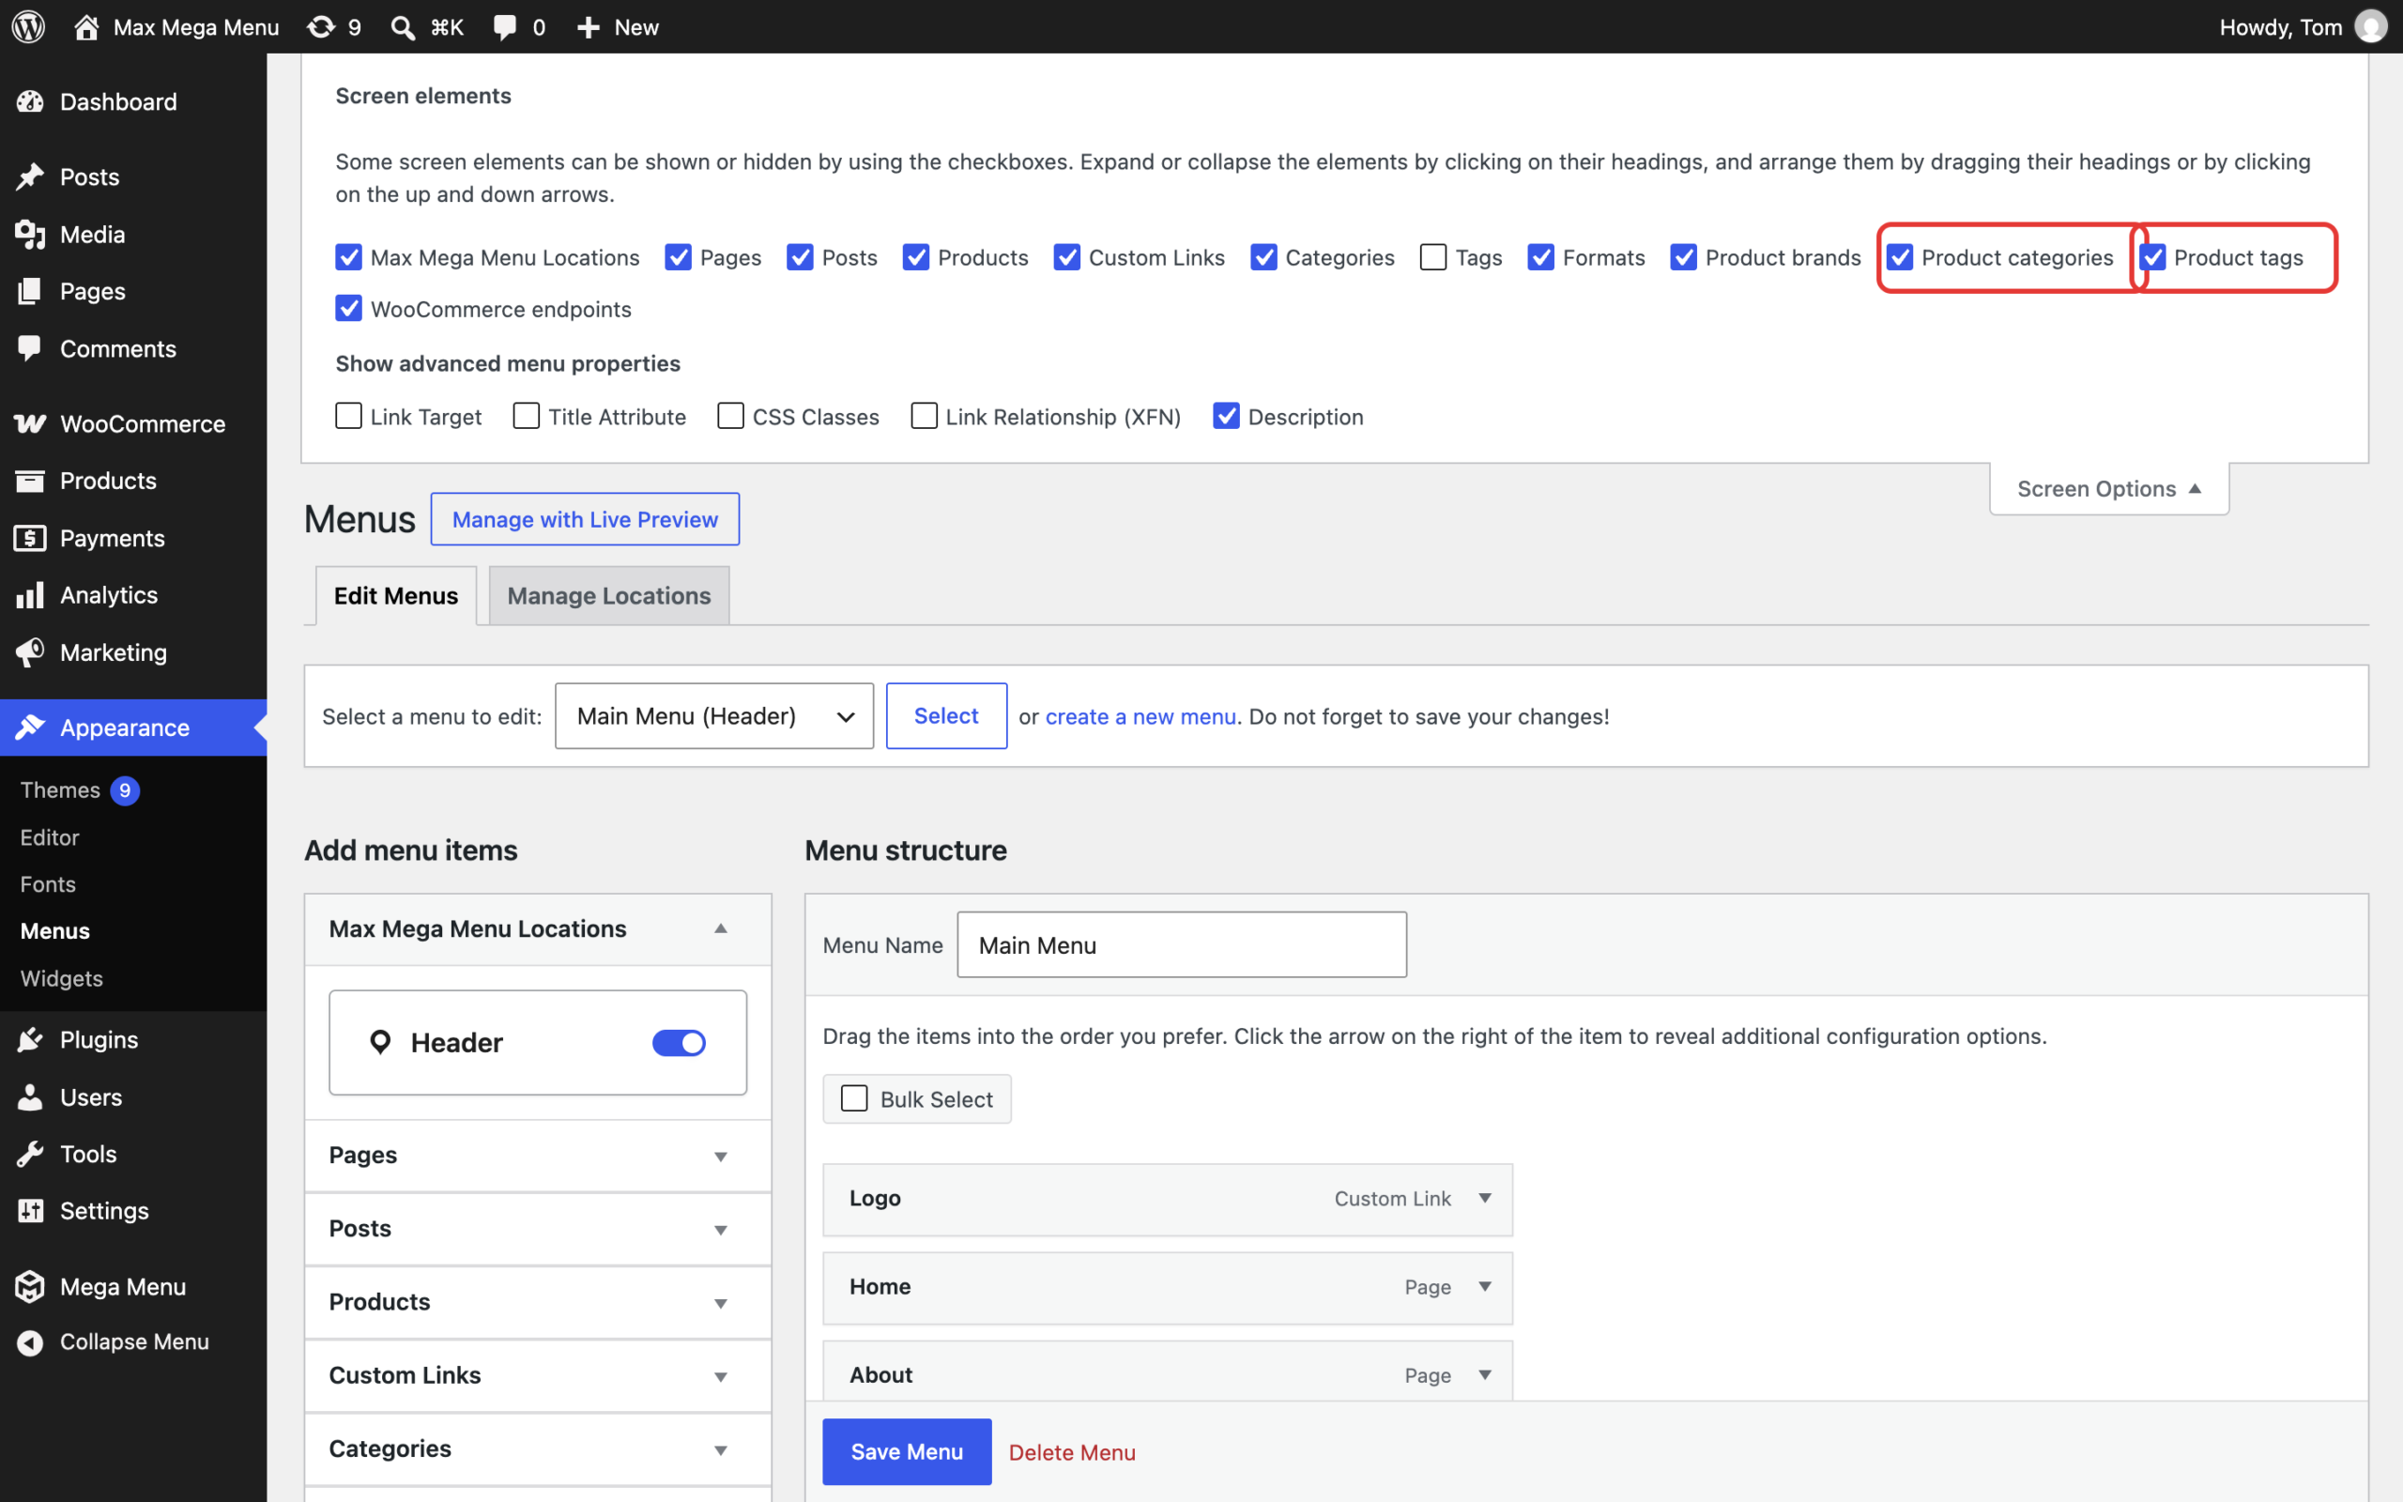This screenshot has height=1502, width=2403.
Task: Enable the Tags screen element checkbox
Action: 1432,257
